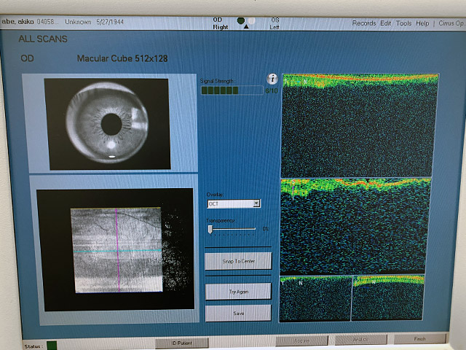Click the patient name abe, akiko
Viewport: 466px width, 350px height.
[17, 22]
